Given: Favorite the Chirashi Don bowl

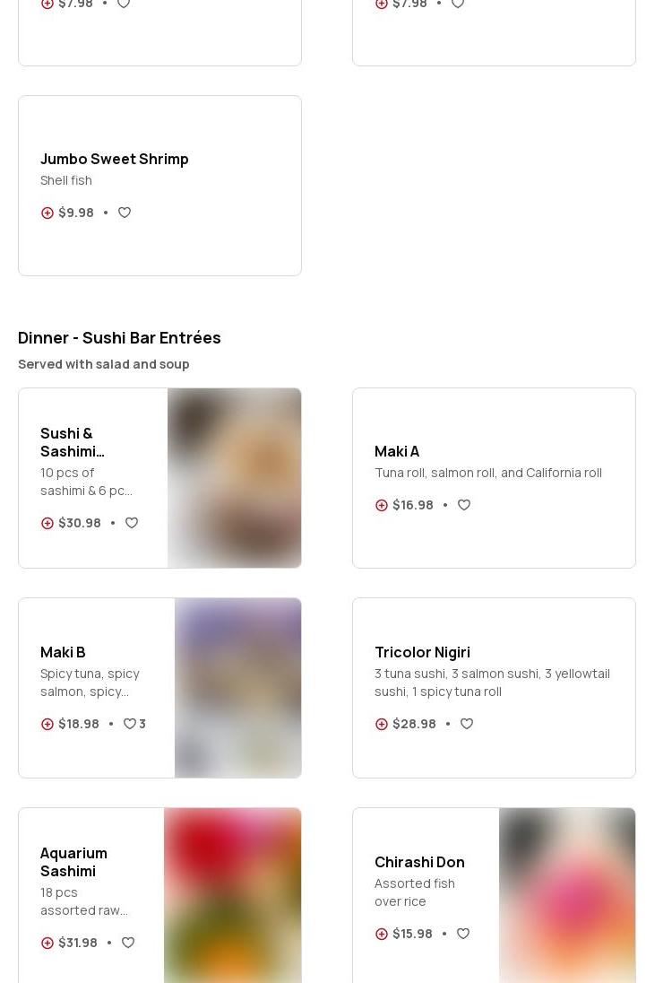Looking at the screenshot, I should click(463, 934).
